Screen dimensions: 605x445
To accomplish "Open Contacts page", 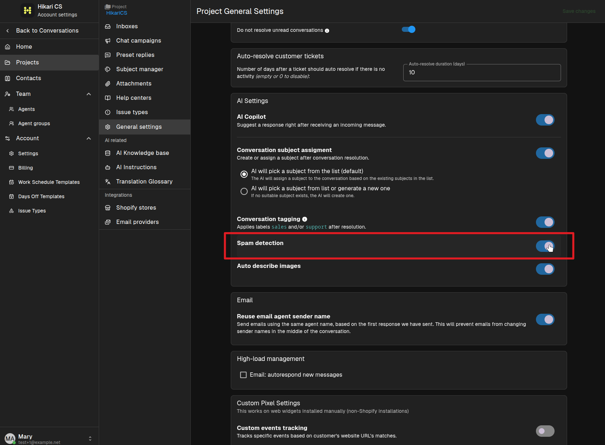I will tap(49, 78).
